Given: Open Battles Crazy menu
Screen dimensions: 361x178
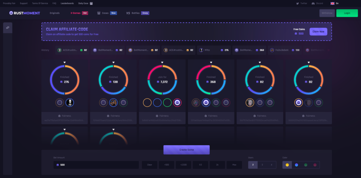Looking at the screenshot, I should point(138,13).
